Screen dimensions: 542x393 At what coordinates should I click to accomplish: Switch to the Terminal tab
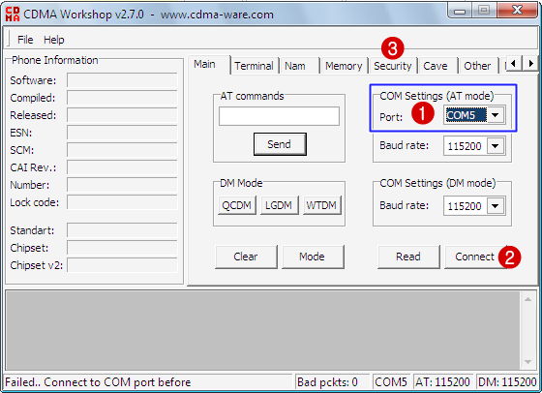(x=254, y=66)
